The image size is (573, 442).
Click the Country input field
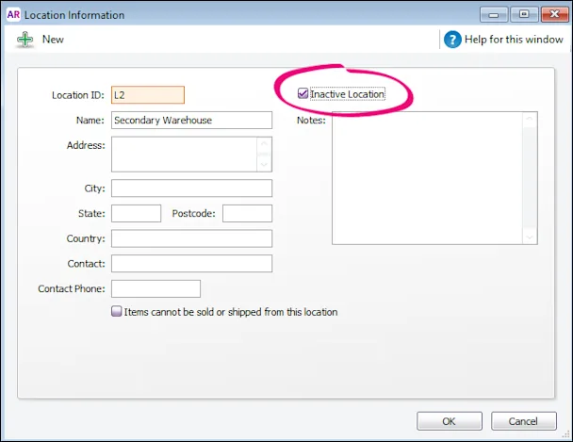tap(192, 238)
